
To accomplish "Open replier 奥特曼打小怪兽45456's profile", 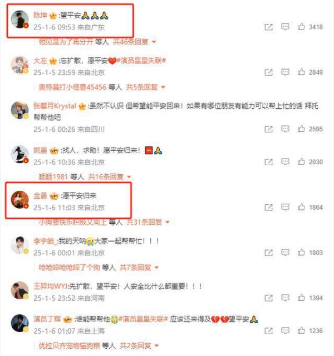I will point(72,87).
